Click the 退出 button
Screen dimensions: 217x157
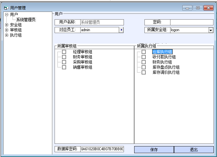[194, 150]
